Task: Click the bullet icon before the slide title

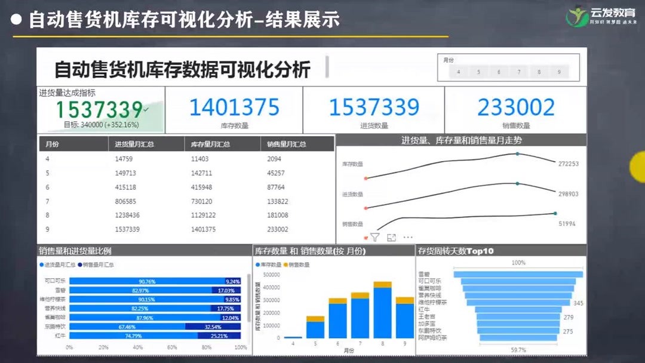Action: (x=15, y=20)
